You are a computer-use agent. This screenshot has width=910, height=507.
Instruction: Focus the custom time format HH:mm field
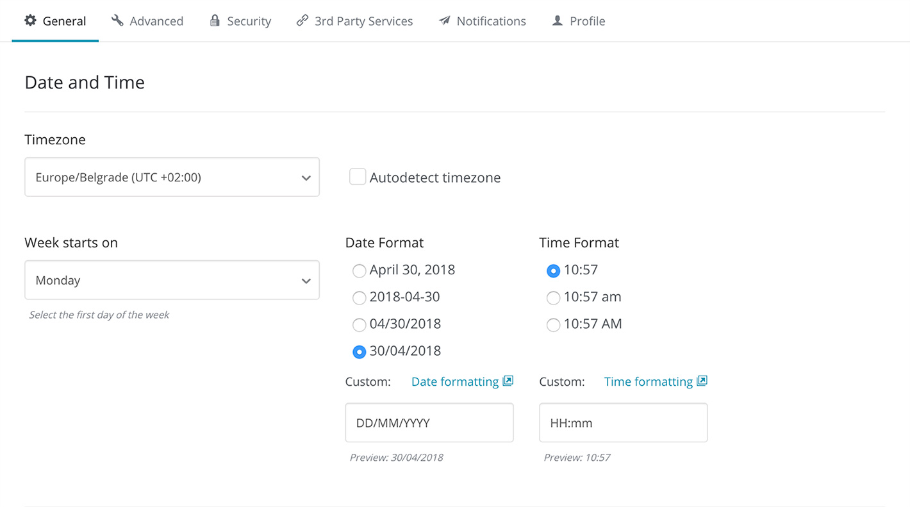coord(623,422)
